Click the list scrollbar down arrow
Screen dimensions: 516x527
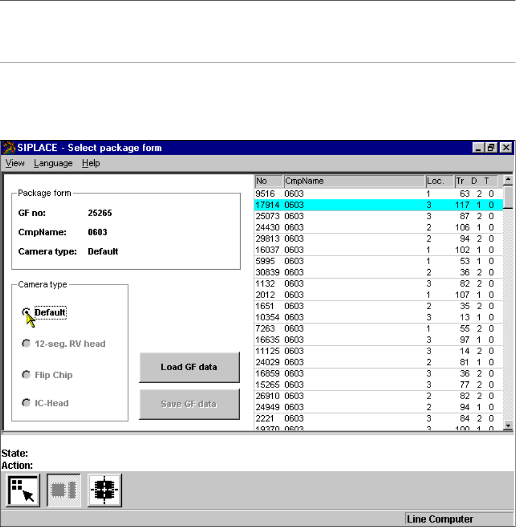[x=509, y=425]
